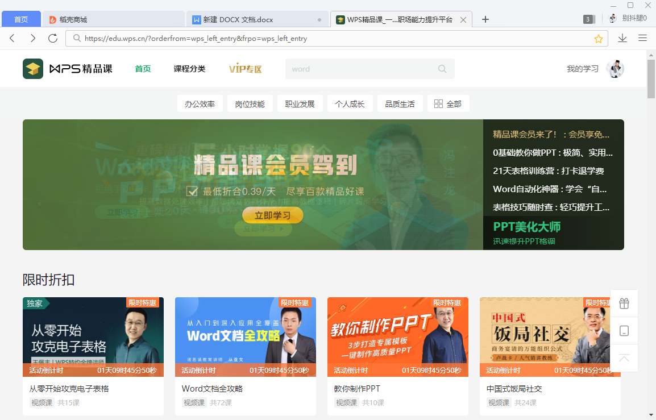Open banner item 精品课会员来了
This screenshot has height=420, width=656.
[551, 134]
